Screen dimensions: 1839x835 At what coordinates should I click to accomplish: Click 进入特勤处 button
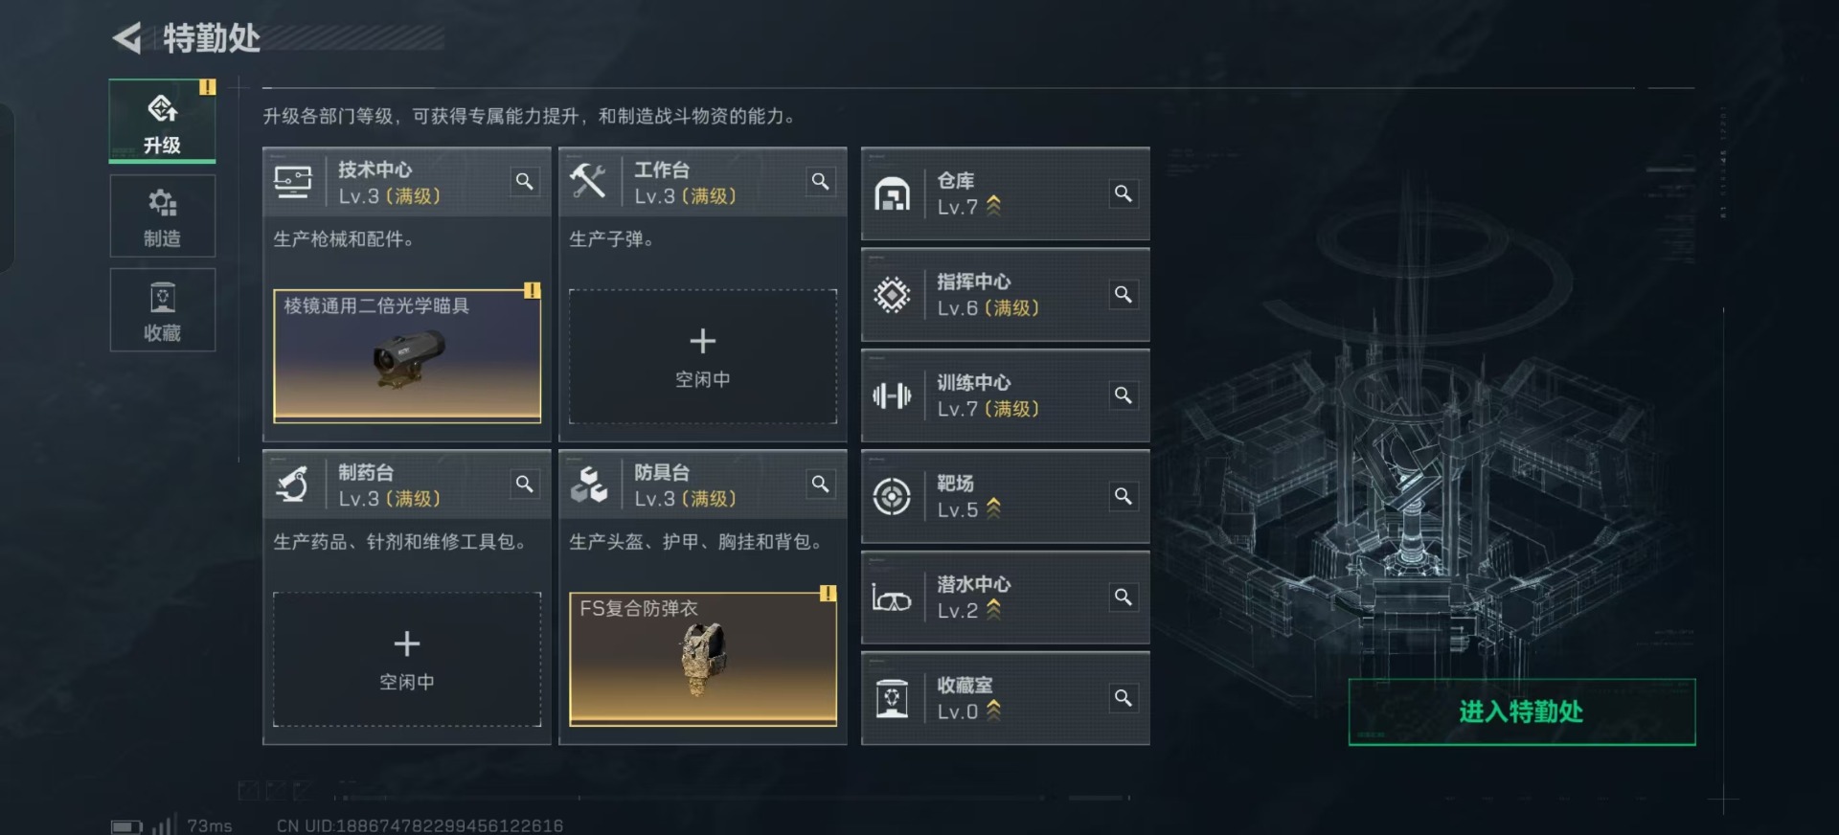coord(1521,711)
